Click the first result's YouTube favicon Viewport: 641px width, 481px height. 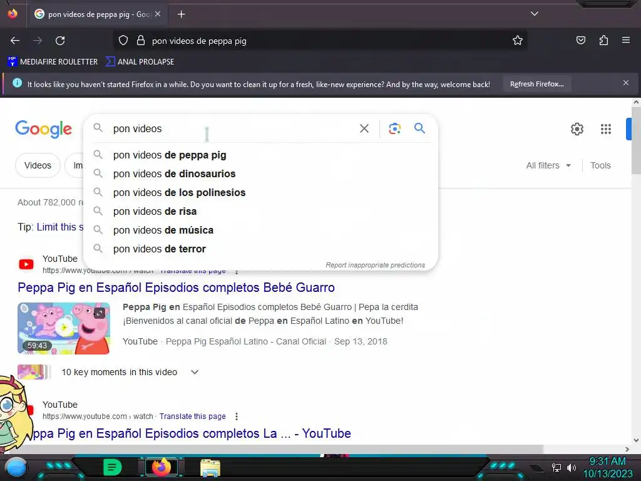pyautogui.click(x=26, y=264)
